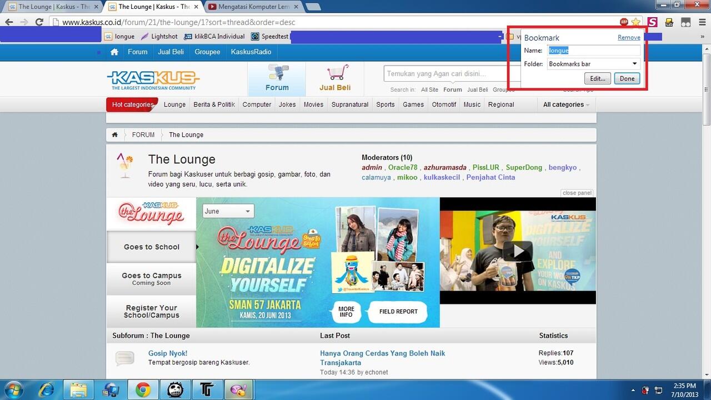Screen dimensions: 711x400
Task: Click the Remove link in Bookmark popup
Action: (629, 37)
